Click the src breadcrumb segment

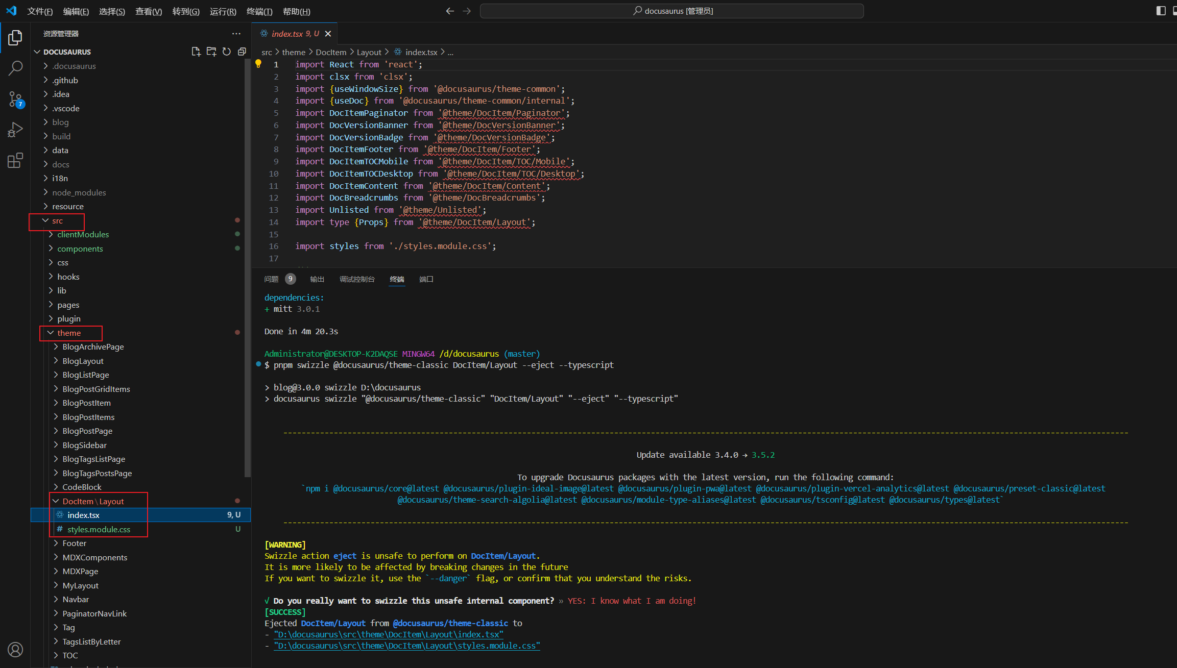pyautogui.click(x=267, y=52)
